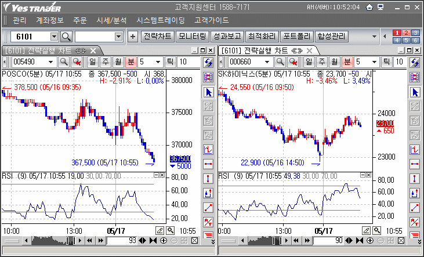
Task: Click the 최적화리 button
Action: (262, 37)
